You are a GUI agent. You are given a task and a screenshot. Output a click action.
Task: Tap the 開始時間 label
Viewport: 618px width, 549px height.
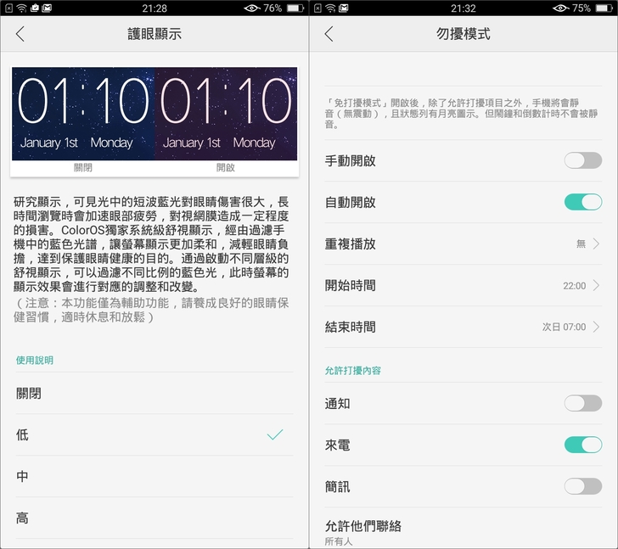(350, 285)
